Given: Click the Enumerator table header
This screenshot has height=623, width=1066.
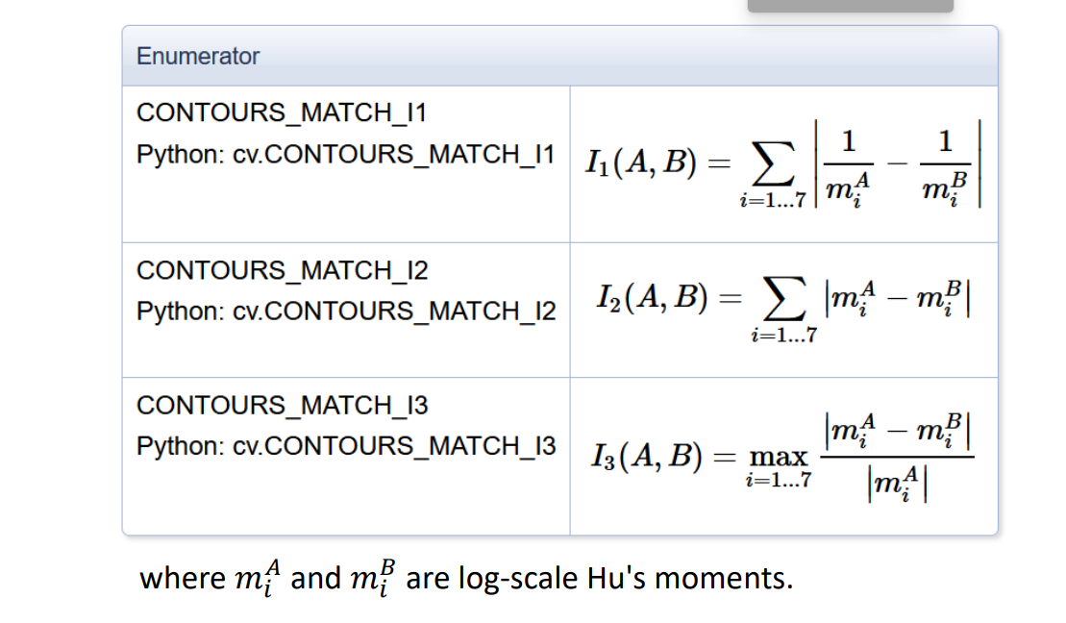Looking at the screenshot, I should click(559, 56).
